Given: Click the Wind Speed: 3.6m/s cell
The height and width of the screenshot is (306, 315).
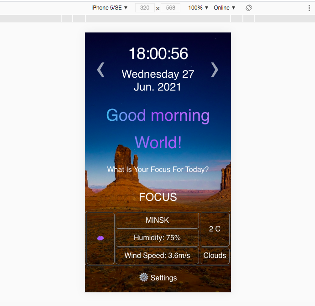Looking at the screenshot, I should (x=157, y=256).
